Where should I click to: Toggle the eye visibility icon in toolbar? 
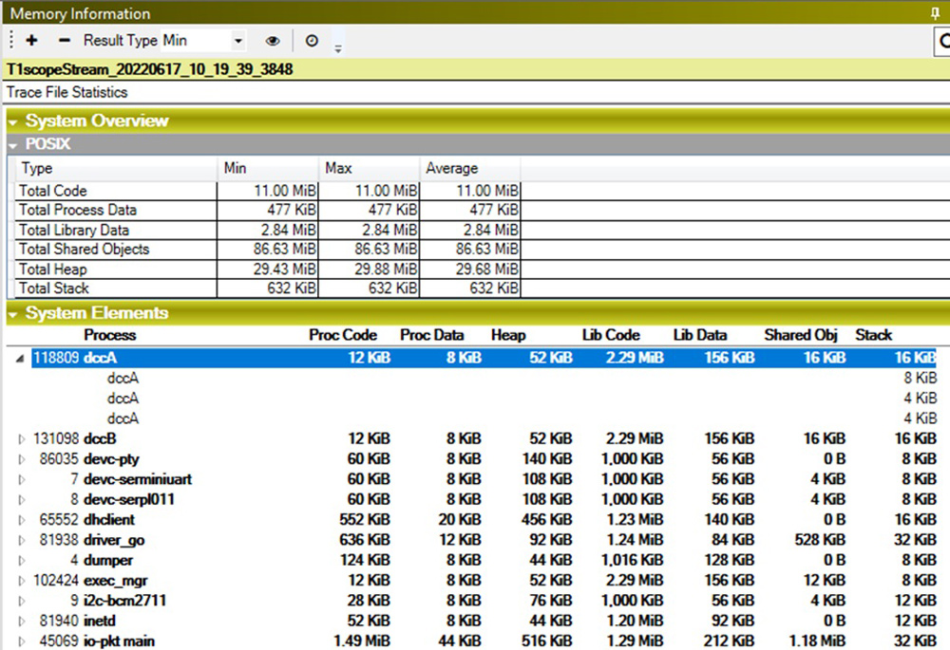coord(273,41)
